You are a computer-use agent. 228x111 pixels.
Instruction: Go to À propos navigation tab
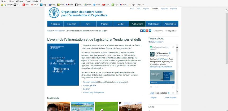[x=55, y=24]
